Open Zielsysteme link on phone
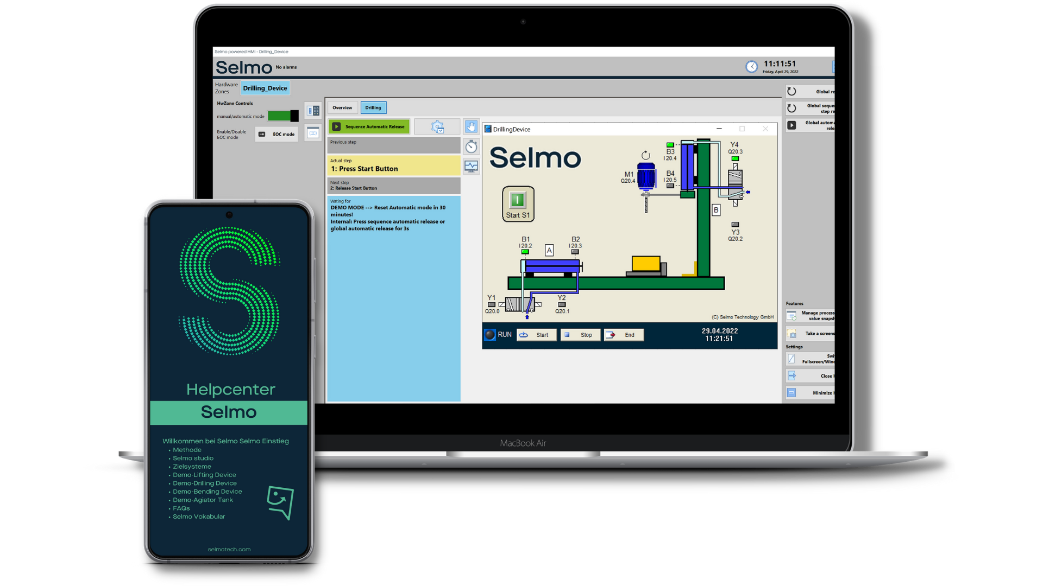This screenshot has height=586, width=1043. pos(192,467)
